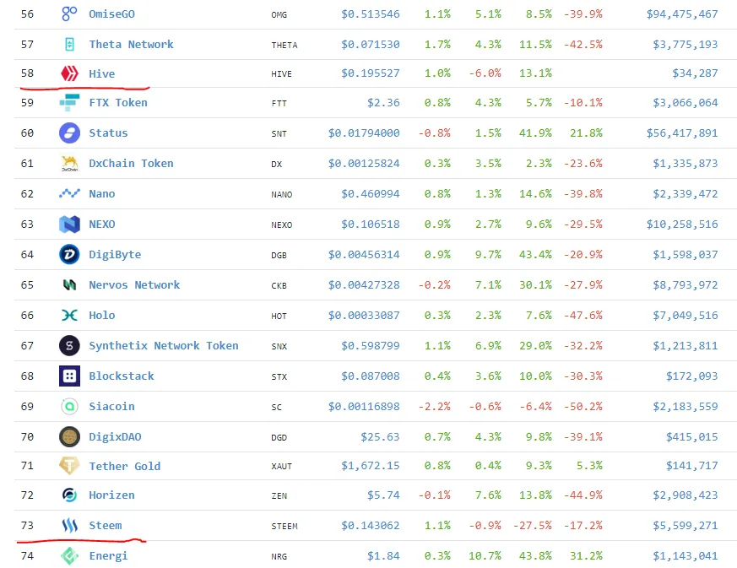Screen dimensions: 737x568
Task: Click Status volume $56,417,891
Action: [682, 133]
